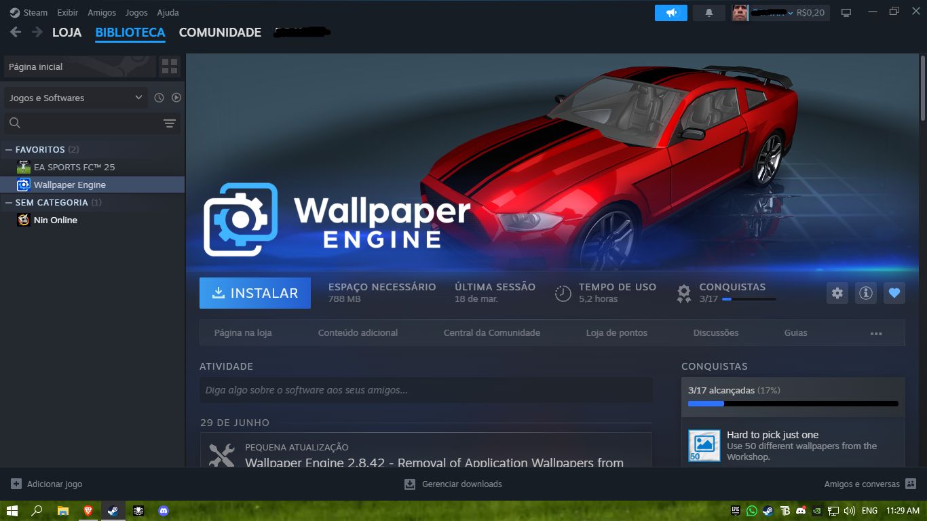The height and width of the screenshot is (521, 927).
Task: Go back with the left arrow
Action: tap(16, 32)
